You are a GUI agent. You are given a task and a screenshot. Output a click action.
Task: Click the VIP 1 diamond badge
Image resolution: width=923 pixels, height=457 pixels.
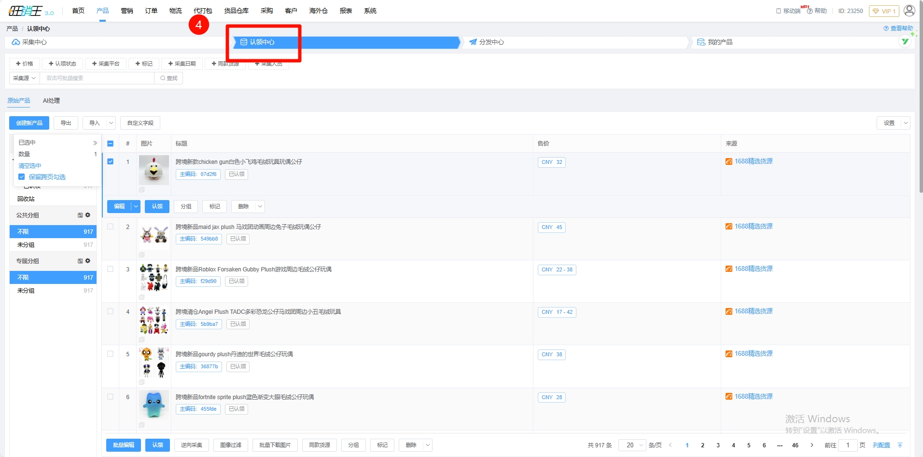coord(883,11)
